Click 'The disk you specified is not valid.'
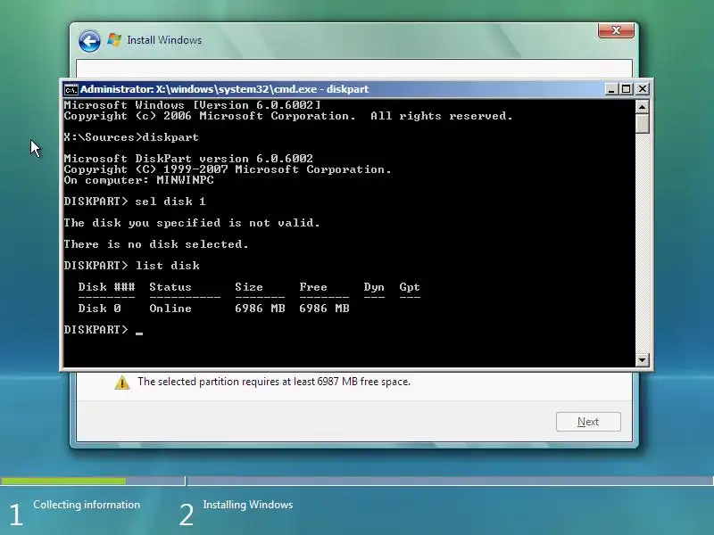Image resolution: width=714 pixels, height=535 pixels. (192, 223)
